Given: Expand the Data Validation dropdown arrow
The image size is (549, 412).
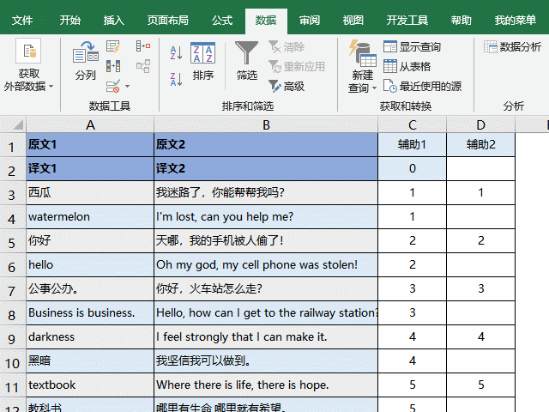Looking at the screenshot, I should coord(128,86).
